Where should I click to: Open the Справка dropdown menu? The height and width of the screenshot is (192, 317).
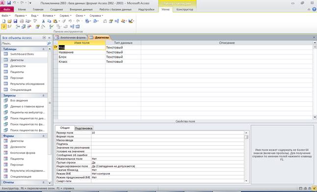pos(96,16)
